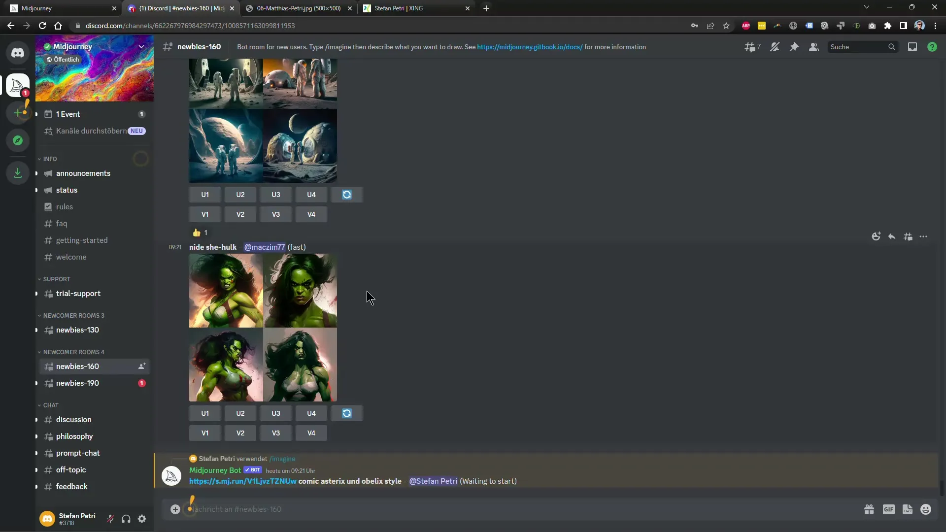Open the Inbox icon
This screenshot has width=946, height=532.
(912, 47)
